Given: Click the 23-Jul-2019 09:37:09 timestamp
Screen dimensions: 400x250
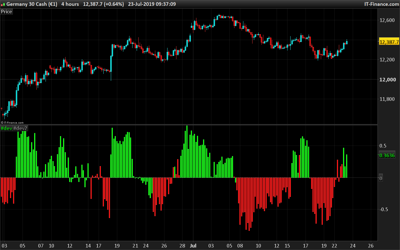Looking at the screenshot, I should (x=152, y=4).
